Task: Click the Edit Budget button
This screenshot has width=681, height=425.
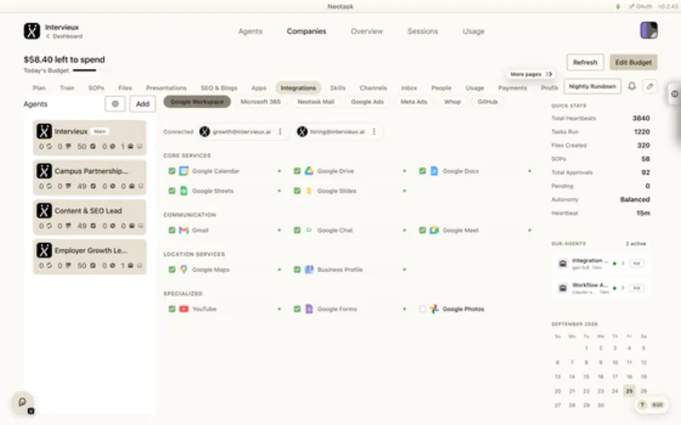Action: click(633, 62)
